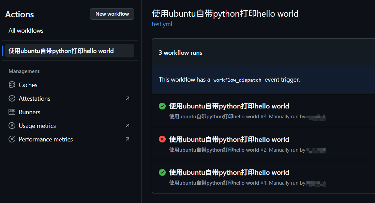Click red failed icon of run #2
The image size is (375, 203).
[x=162, y=139]
